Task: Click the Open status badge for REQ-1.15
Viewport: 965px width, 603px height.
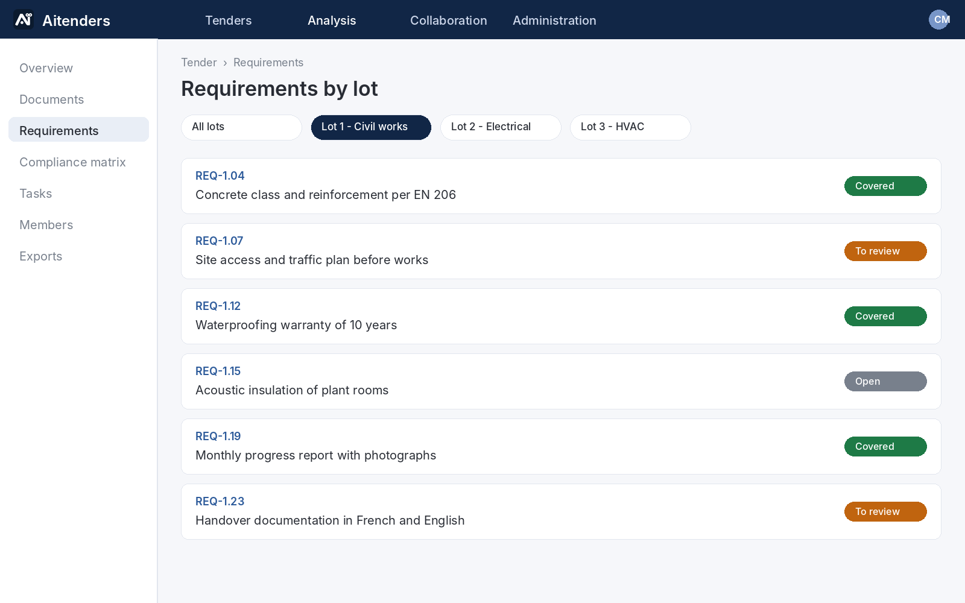Action: click(x=885, y=381)
